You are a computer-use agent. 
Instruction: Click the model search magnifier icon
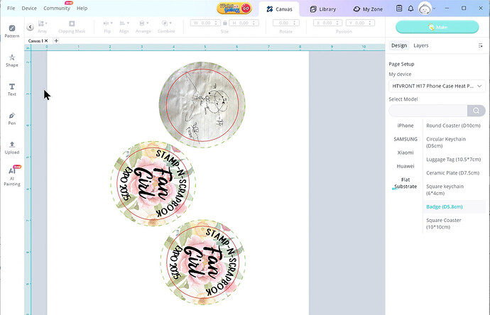point(477,111)
